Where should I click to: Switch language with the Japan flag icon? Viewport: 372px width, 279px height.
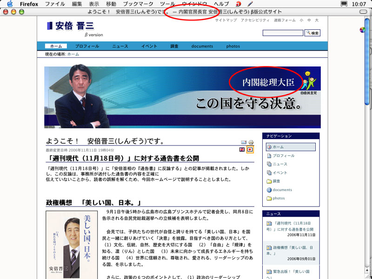[250, 149]
